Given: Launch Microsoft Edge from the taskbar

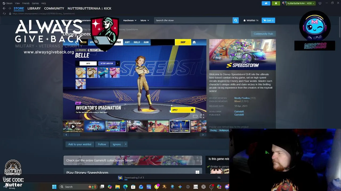Looking at the screenshot, I should 125,187.
